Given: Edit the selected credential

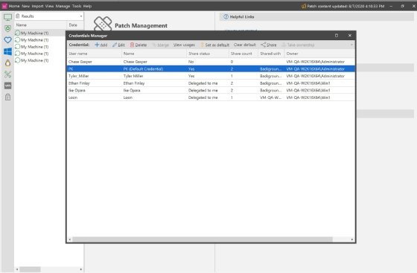Looking at the screenshot, I should (118, 45).
